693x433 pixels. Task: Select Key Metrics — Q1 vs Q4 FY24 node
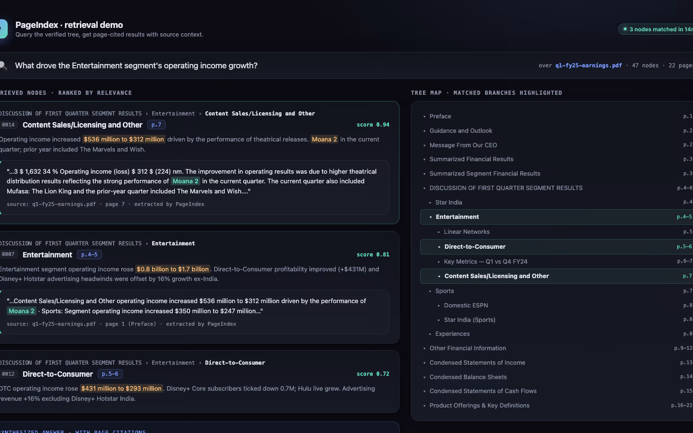tap(486, 262)
